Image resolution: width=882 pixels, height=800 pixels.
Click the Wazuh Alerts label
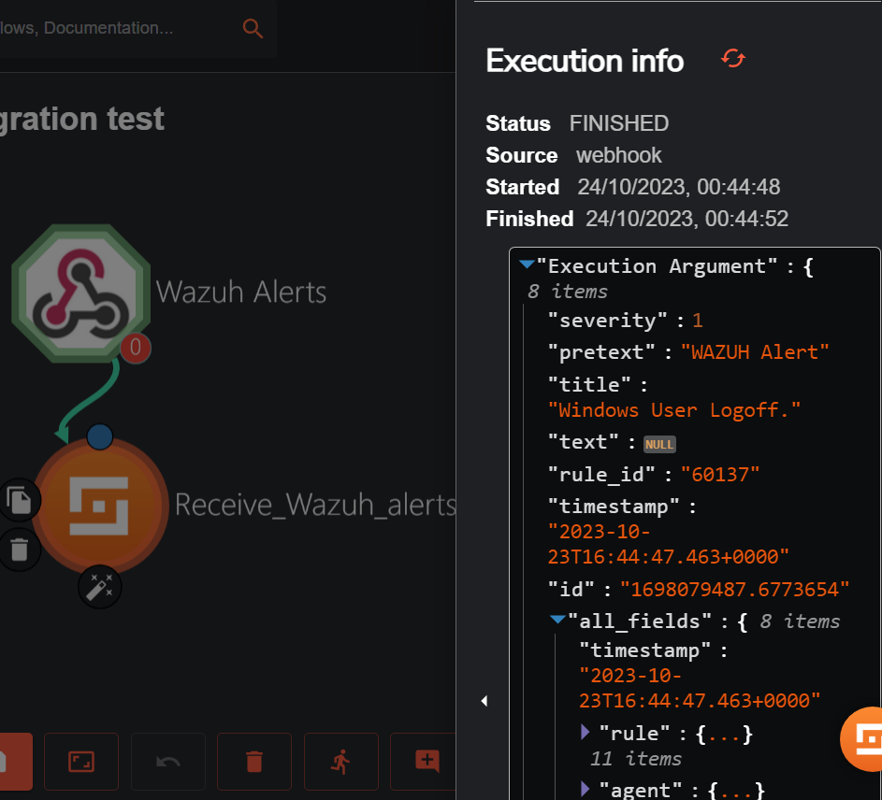click(x=240, y=292)
